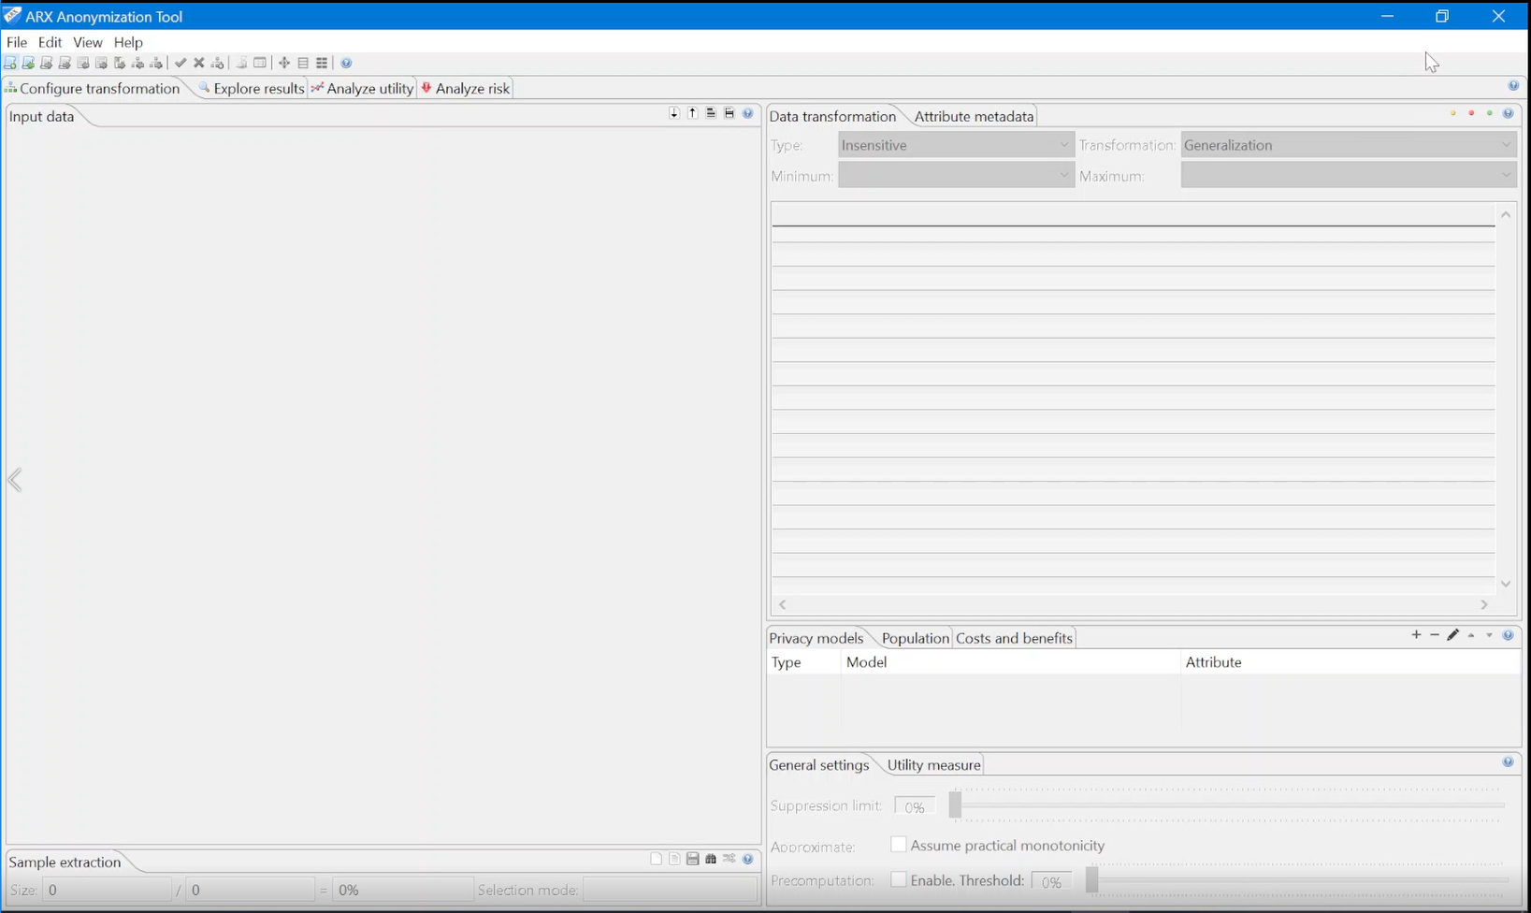Collapse panel using left double-chevron

[x=15, y=480]
